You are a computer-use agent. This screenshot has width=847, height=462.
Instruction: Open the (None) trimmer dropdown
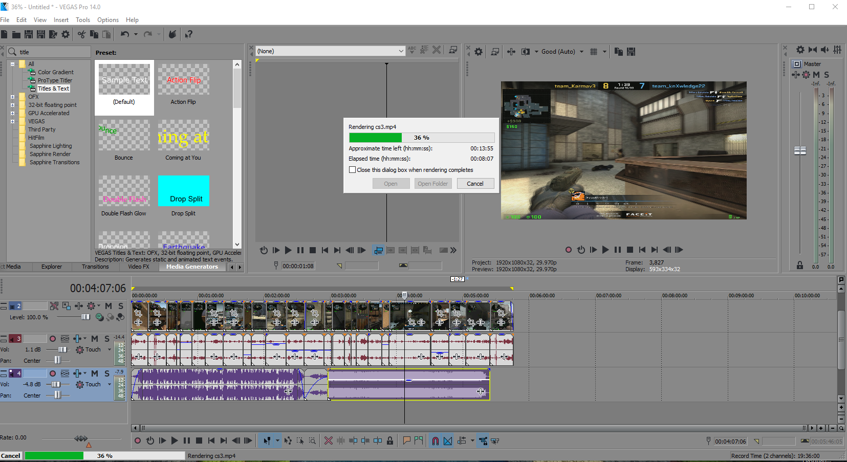point(401,51)
